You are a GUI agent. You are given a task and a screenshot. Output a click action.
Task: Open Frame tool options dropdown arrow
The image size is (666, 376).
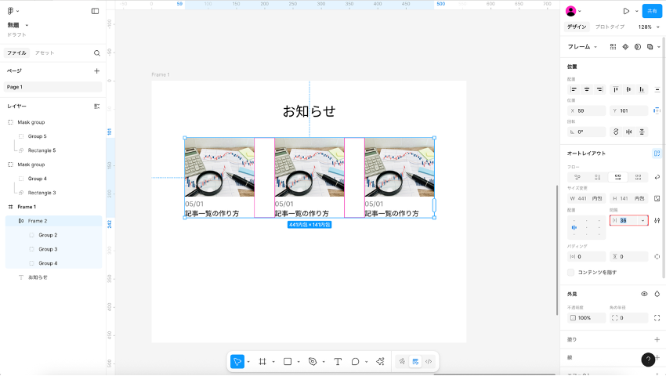pos(273,362)
